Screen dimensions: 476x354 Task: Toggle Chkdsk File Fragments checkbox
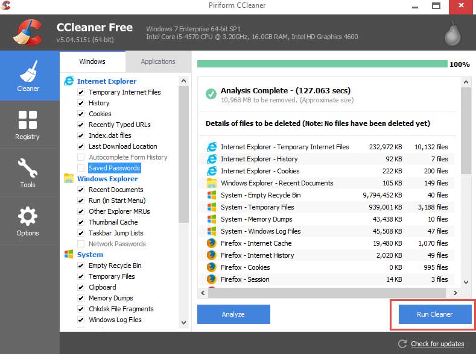click(81, 309)
